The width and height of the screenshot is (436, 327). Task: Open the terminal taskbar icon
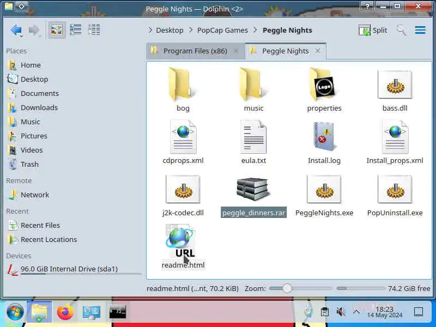pyautogui.click(x=118, y=312)
